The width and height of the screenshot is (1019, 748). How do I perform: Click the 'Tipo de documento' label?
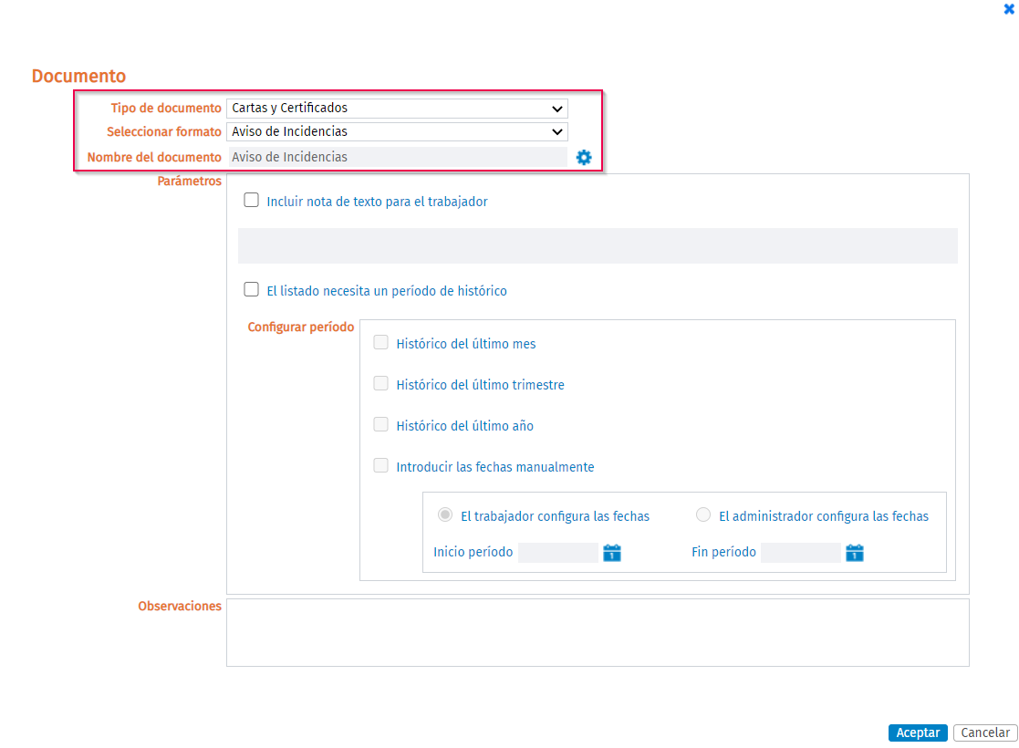tap(166, 108)
